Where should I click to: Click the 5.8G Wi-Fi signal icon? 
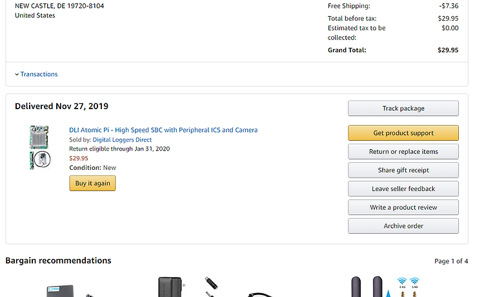[414, 281]
